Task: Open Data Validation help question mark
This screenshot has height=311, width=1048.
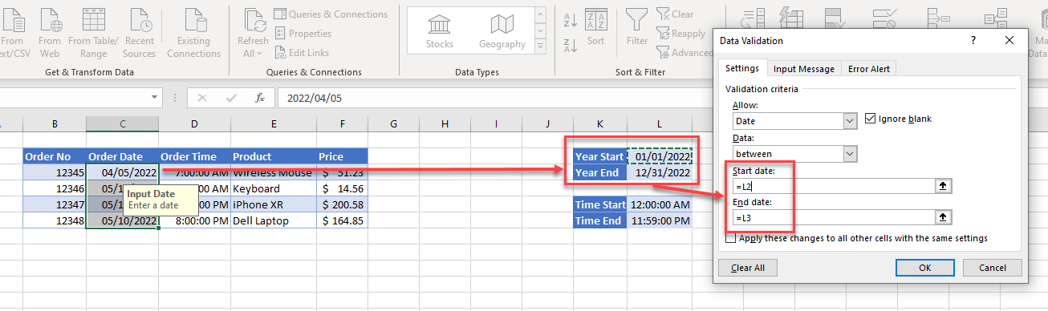Action: click(x=973, y=40)
